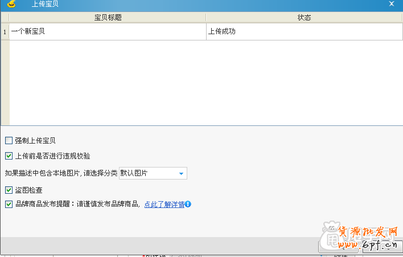Uncheck 上传前是否进行违规校验 checkbox
The height and width of the screenshot is (257, 403).
(x=9, y=156)
